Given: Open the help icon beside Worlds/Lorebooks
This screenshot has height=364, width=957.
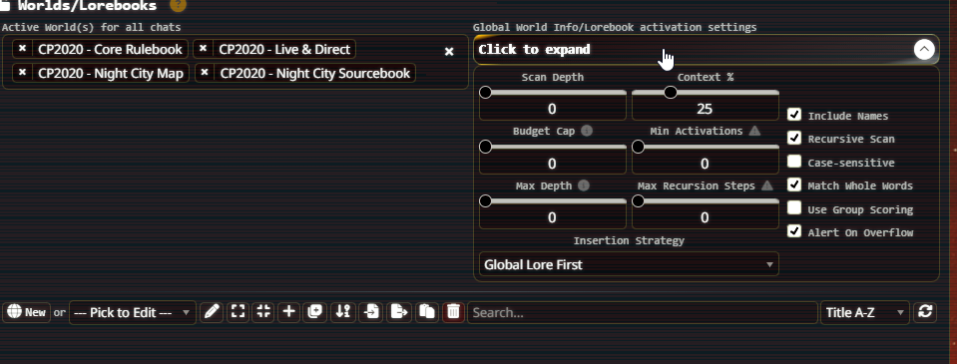Looking at the screenshot, I should [x=178, y=6].
